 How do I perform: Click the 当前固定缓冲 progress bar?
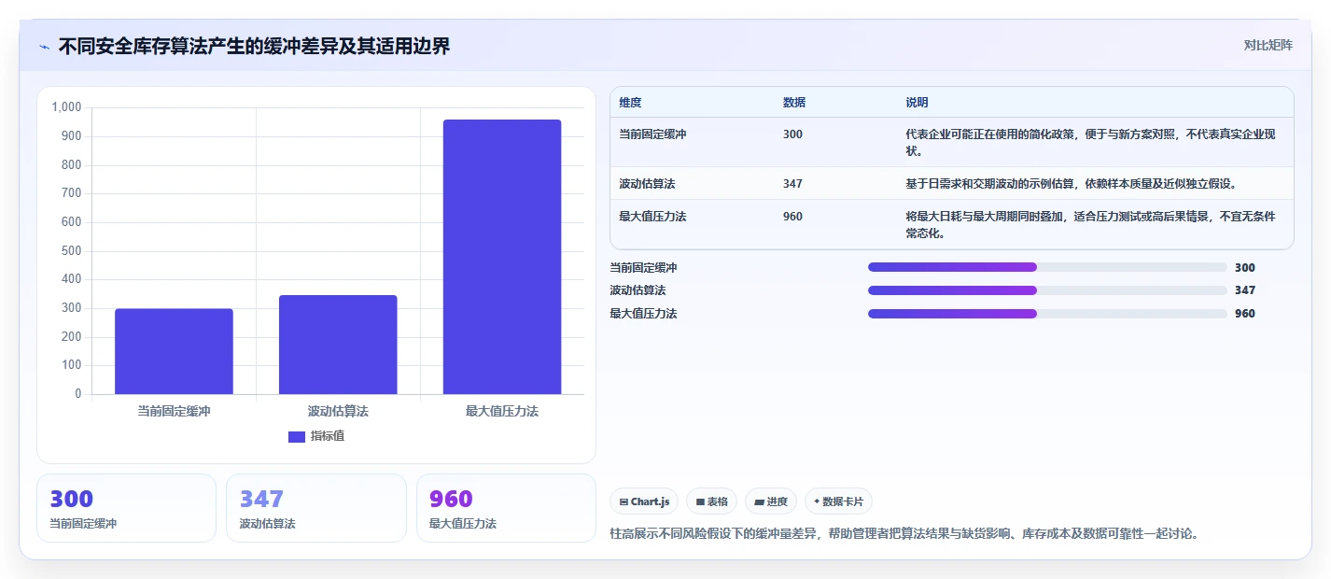1047,267
